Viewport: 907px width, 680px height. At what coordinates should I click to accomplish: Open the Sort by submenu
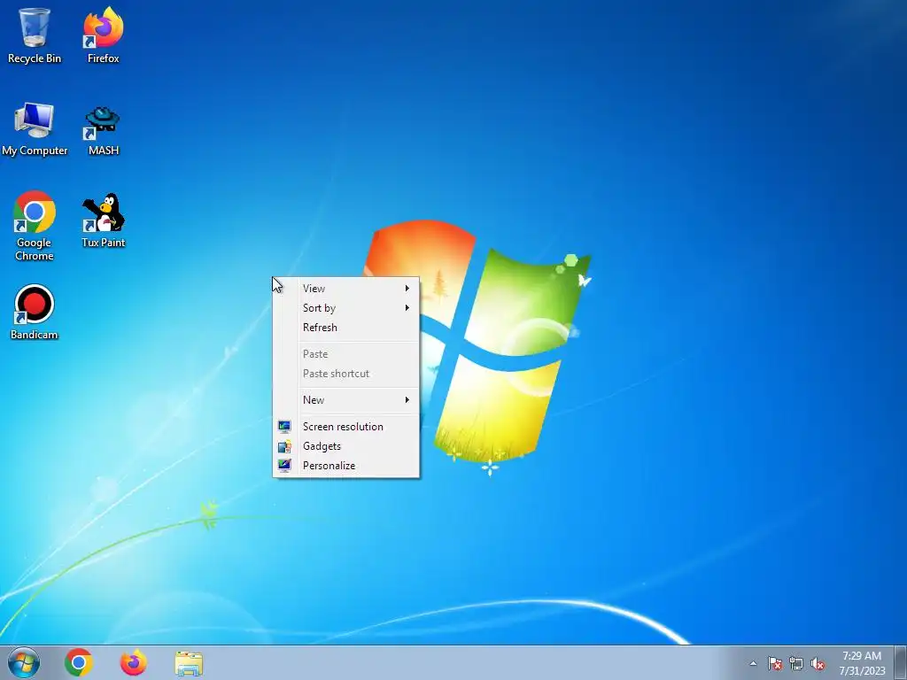point(346,307)
